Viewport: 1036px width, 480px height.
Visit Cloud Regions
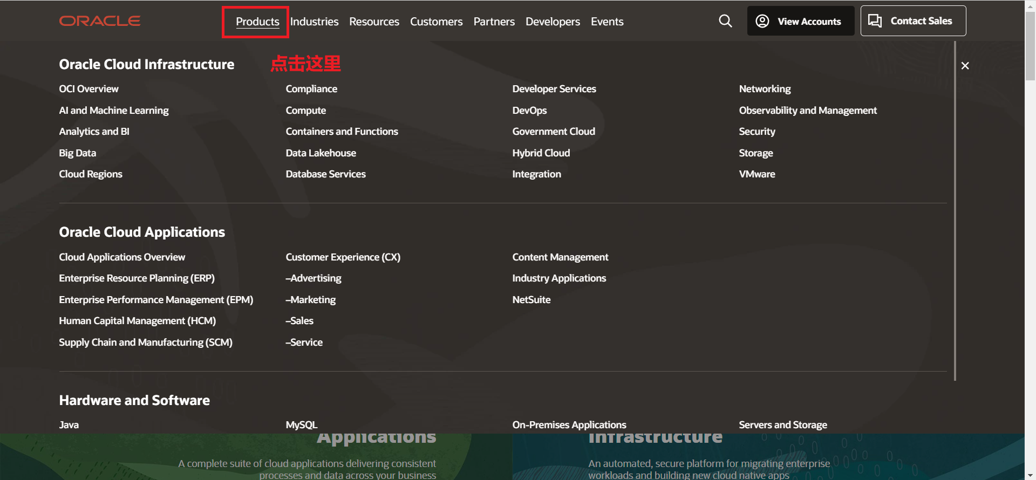point(91,174)
